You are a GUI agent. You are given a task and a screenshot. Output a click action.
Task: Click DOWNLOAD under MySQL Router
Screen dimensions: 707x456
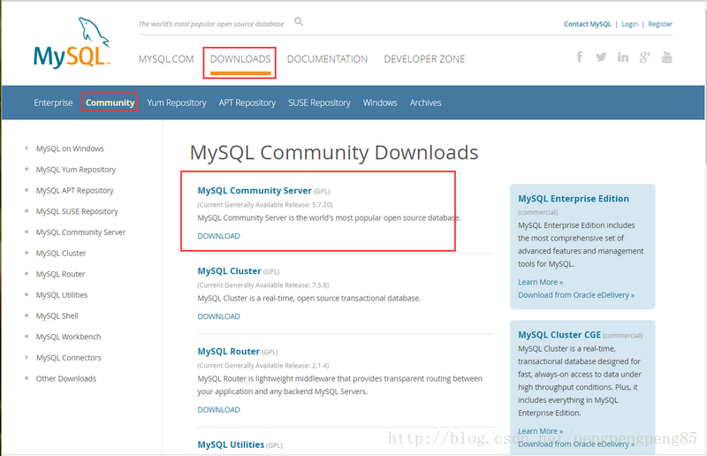tap(218, 409)
